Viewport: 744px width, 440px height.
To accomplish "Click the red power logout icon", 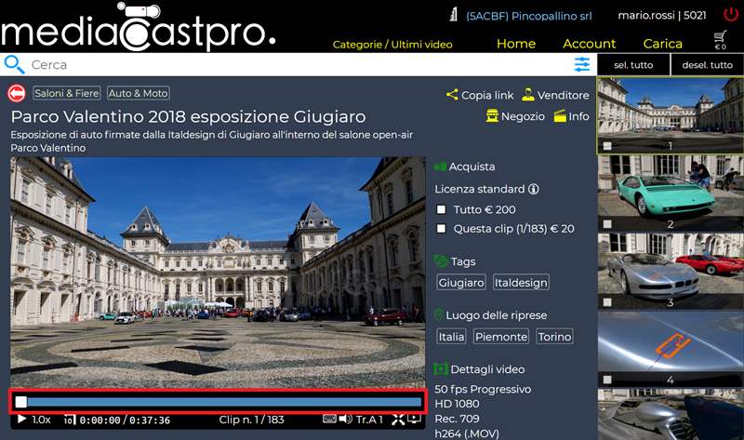I will pyautogui.click(x=731, y=15).
